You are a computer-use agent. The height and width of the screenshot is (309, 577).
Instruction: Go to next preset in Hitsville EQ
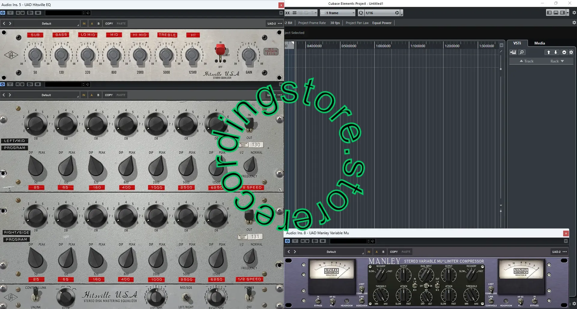pyautogui.click(x=10, y=23)
